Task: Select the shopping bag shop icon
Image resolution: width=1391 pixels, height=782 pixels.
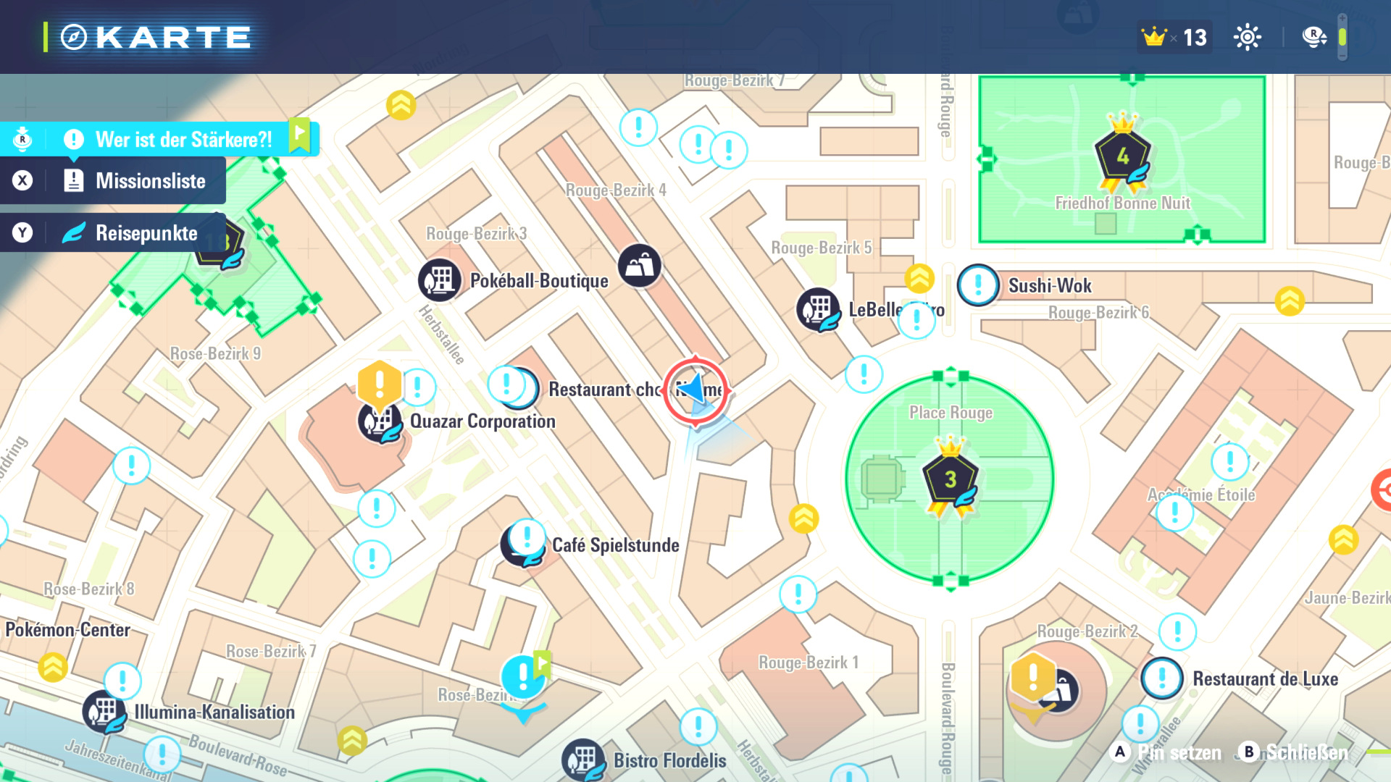Action: click(639, 266)
